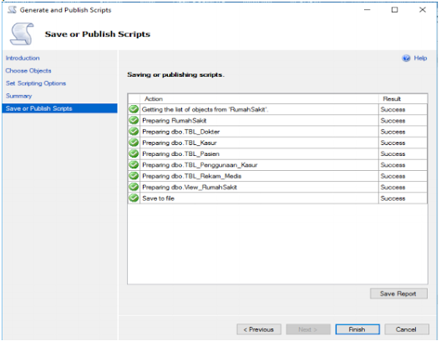Click green check beside TBL_Kasur row
Viewport: 441px width, 341px height.
pyautogui.click(x=134, y=143)
